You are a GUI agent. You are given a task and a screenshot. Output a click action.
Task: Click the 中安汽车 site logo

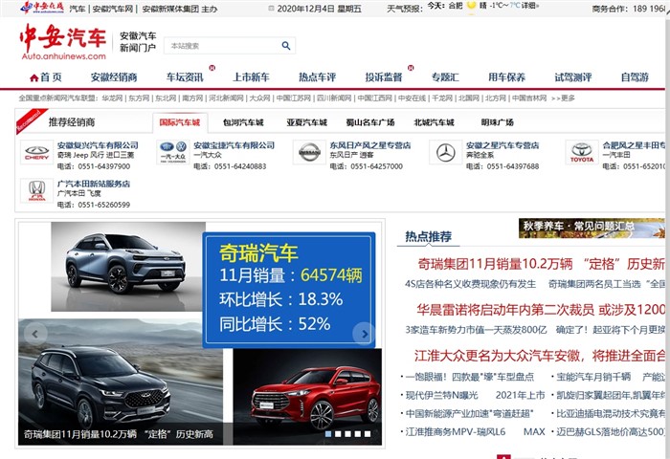pos(63,41)
